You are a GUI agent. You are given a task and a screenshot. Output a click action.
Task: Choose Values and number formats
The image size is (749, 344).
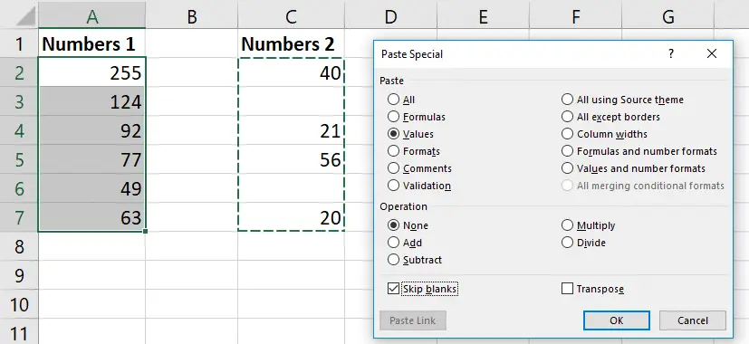(567, 168)
